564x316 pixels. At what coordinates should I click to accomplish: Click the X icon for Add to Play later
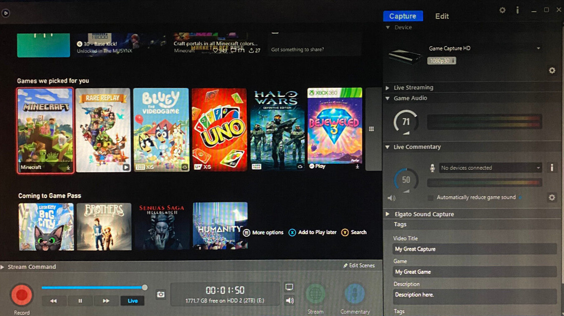(x=292, y=232)
